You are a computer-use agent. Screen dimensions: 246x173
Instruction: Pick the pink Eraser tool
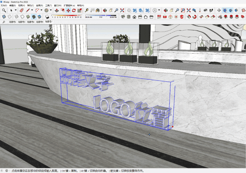coord(22,10)
